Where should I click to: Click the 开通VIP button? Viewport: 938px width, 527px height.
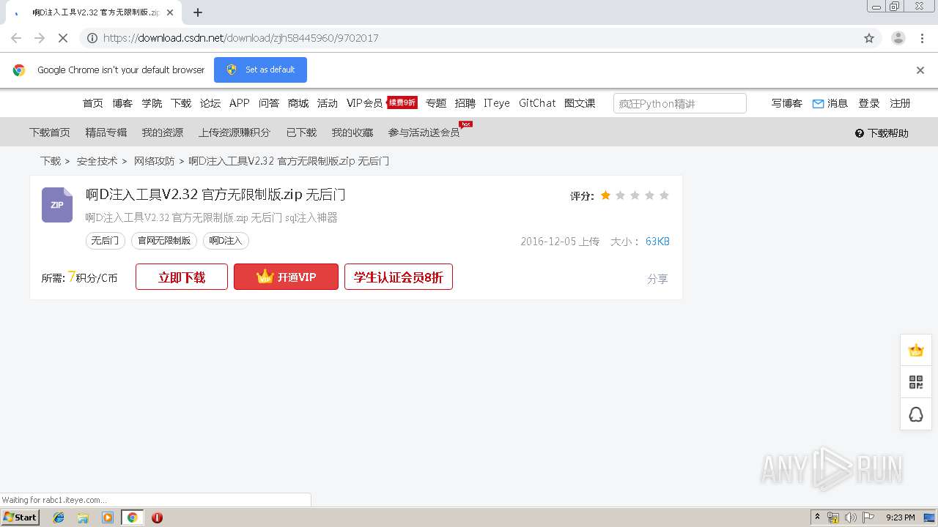(286, 277)
